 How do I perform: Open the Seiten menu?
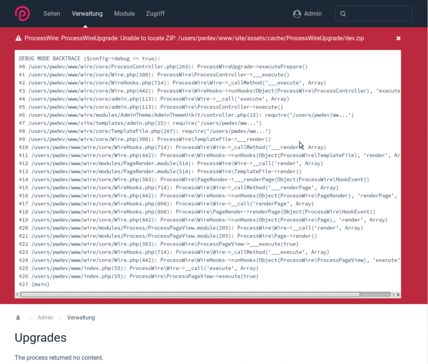[x=51, y=14]
